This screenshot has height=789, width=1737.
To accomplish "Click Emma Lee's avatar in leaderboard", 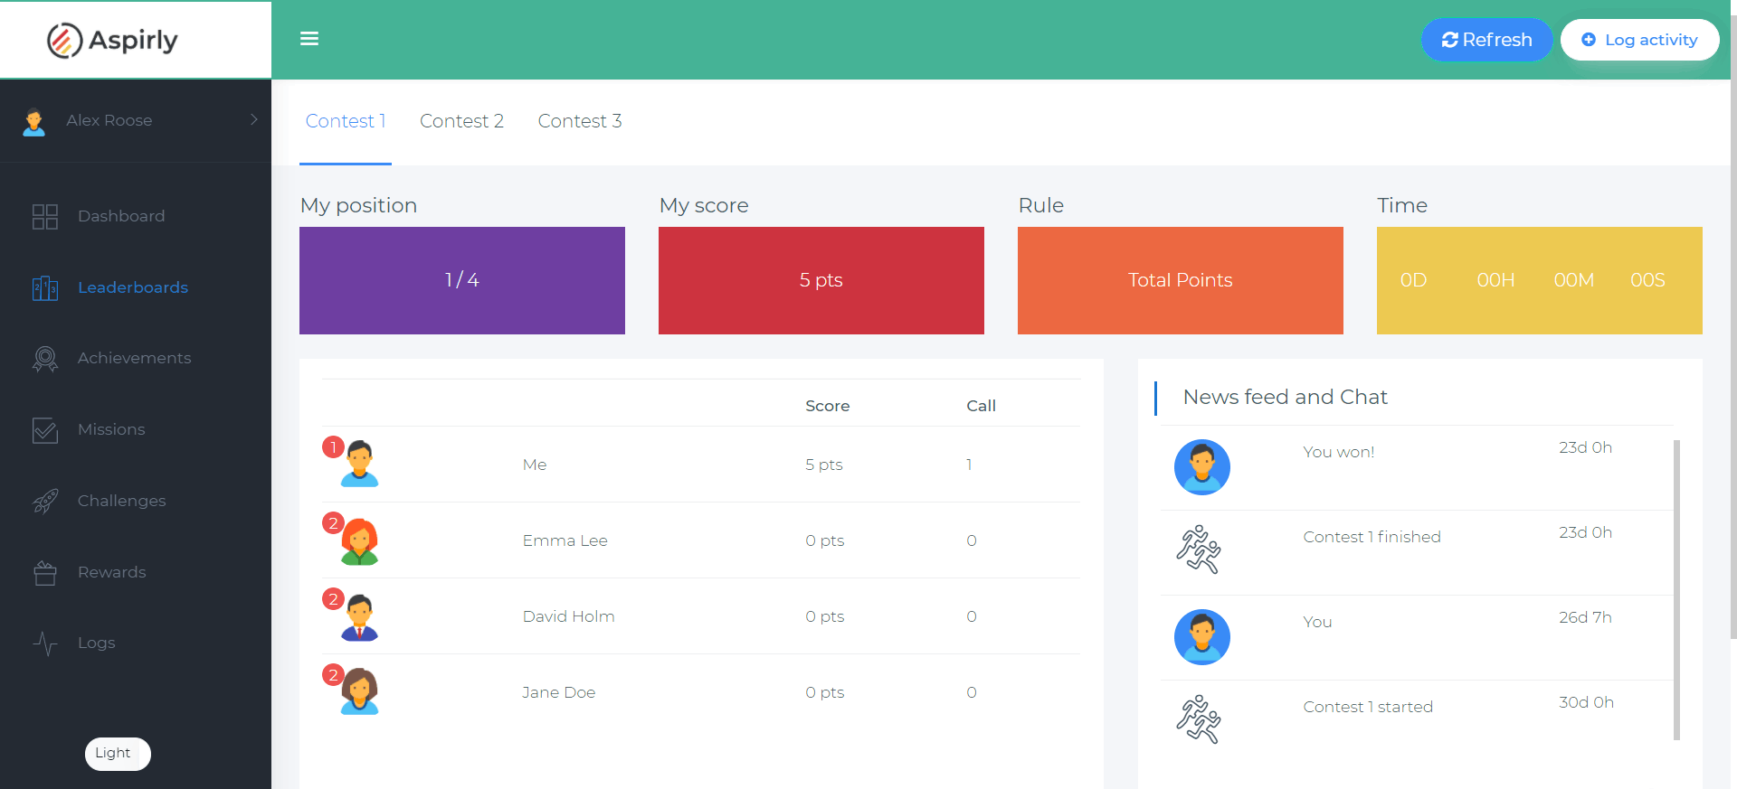I will point(359,541).
